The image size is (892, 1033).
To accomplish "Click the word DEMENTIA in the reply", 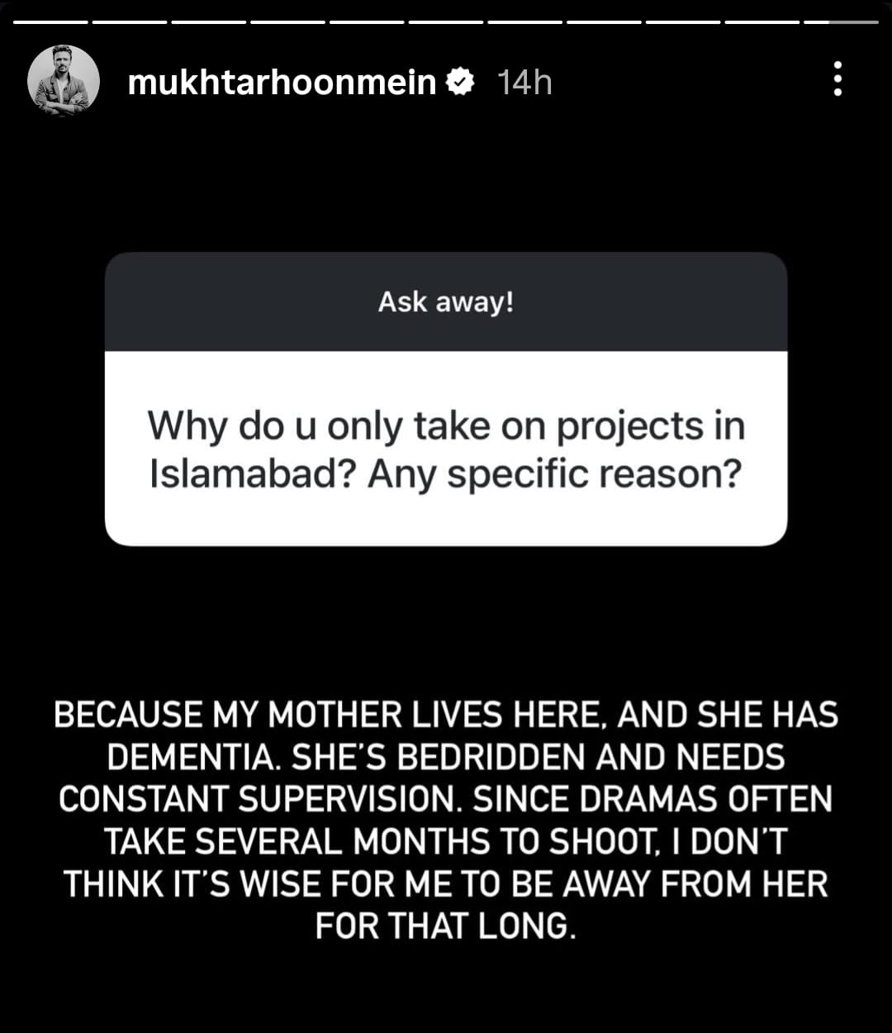I will tap(194, 757).
